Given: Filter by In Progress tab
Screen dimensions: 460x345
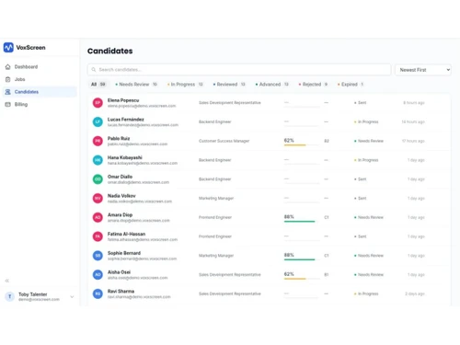Looking at the screenshot, I should pyautogui.click(x=185, y=85).
